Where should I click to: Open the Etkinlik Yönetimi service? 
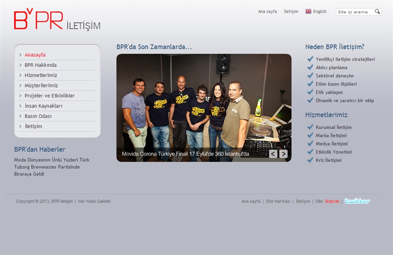[x=334, y=152]
